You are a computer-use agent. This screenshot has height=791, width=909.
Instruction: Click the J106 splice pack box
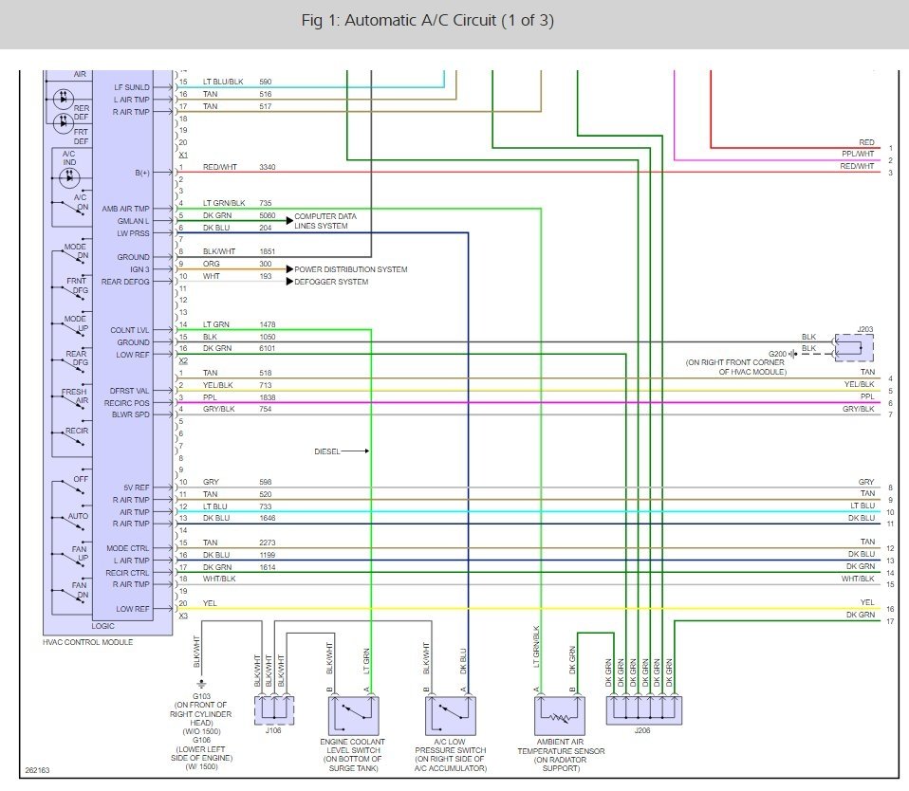[274, 710]
